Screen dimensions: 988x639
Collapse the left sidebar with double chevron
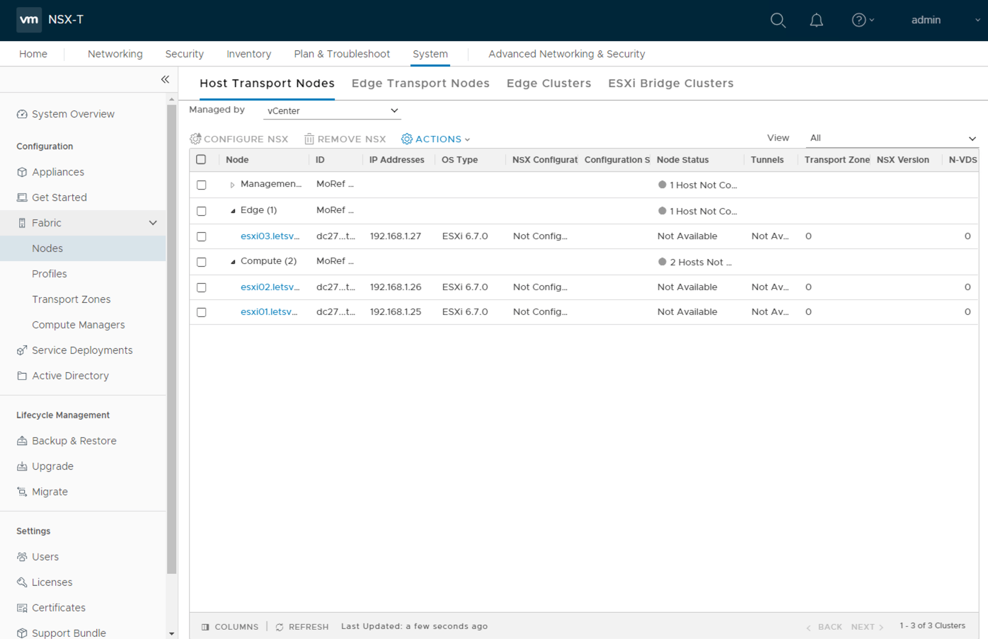[165, 79]
